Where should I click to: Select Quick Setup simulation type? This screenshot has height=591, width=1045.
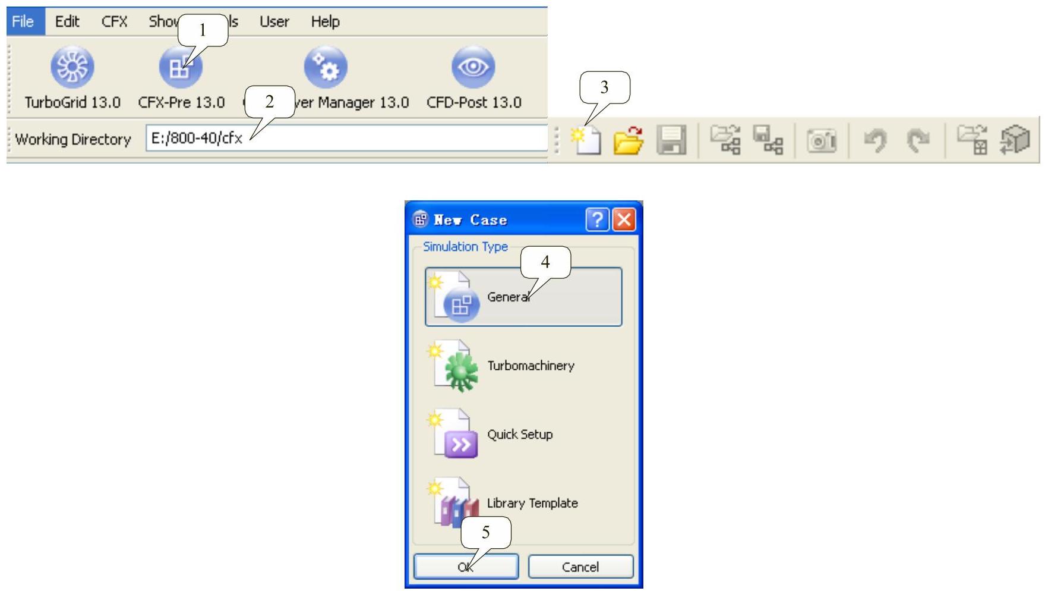pyautogui.click(x=523, y=435)
